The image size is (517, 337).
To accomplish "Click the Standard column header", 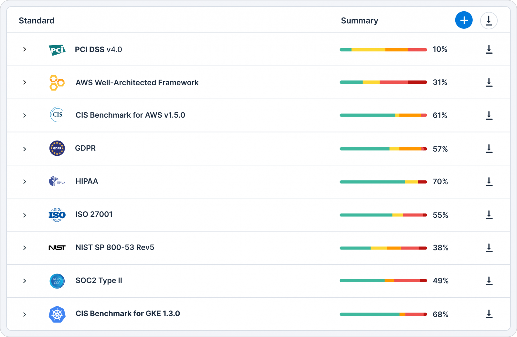I will point(37,21).
